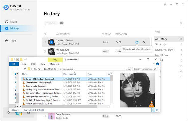Play Garden Of Eden from album thumbnail
This screenshot has height=121, width=188.
52,42
